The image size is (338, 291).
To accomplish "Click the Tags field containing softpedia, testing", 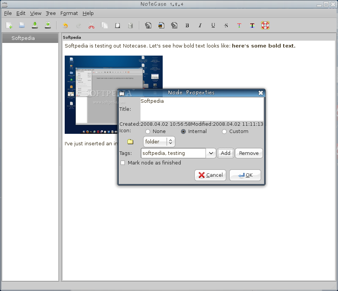I will (173, 153).
